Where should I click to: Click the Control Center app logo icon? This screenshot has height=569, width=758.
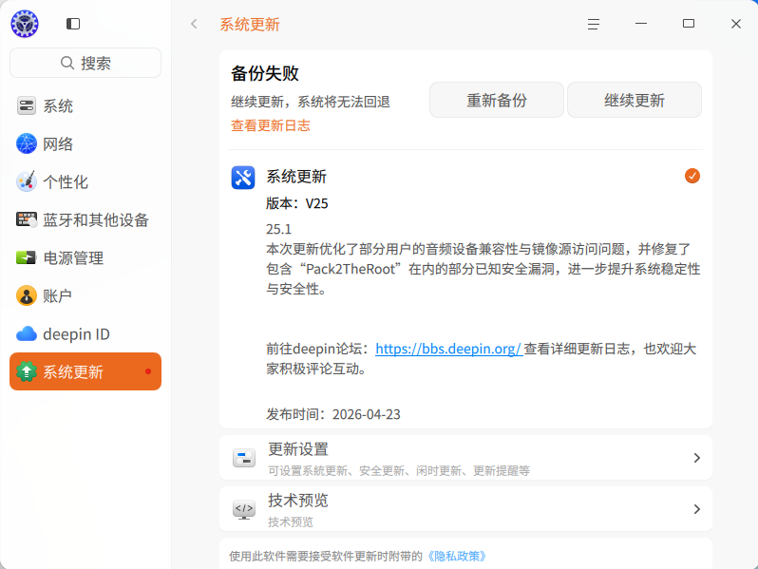(25, 24)
